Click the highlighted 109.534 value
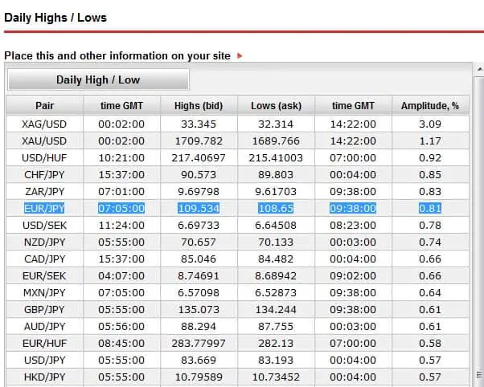The image size is (484, 387). [199, 209]
